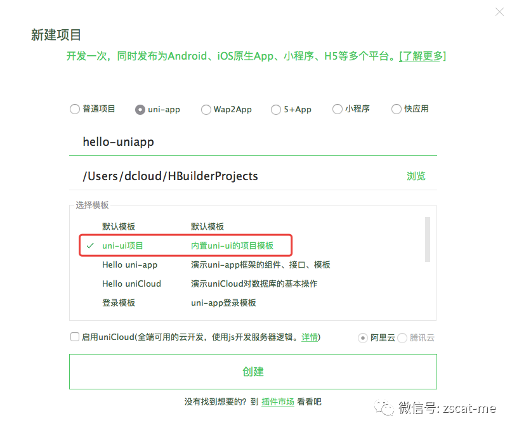Enable the 启用uniCloud checkbox
512x430 pixels.
(74, 337)
